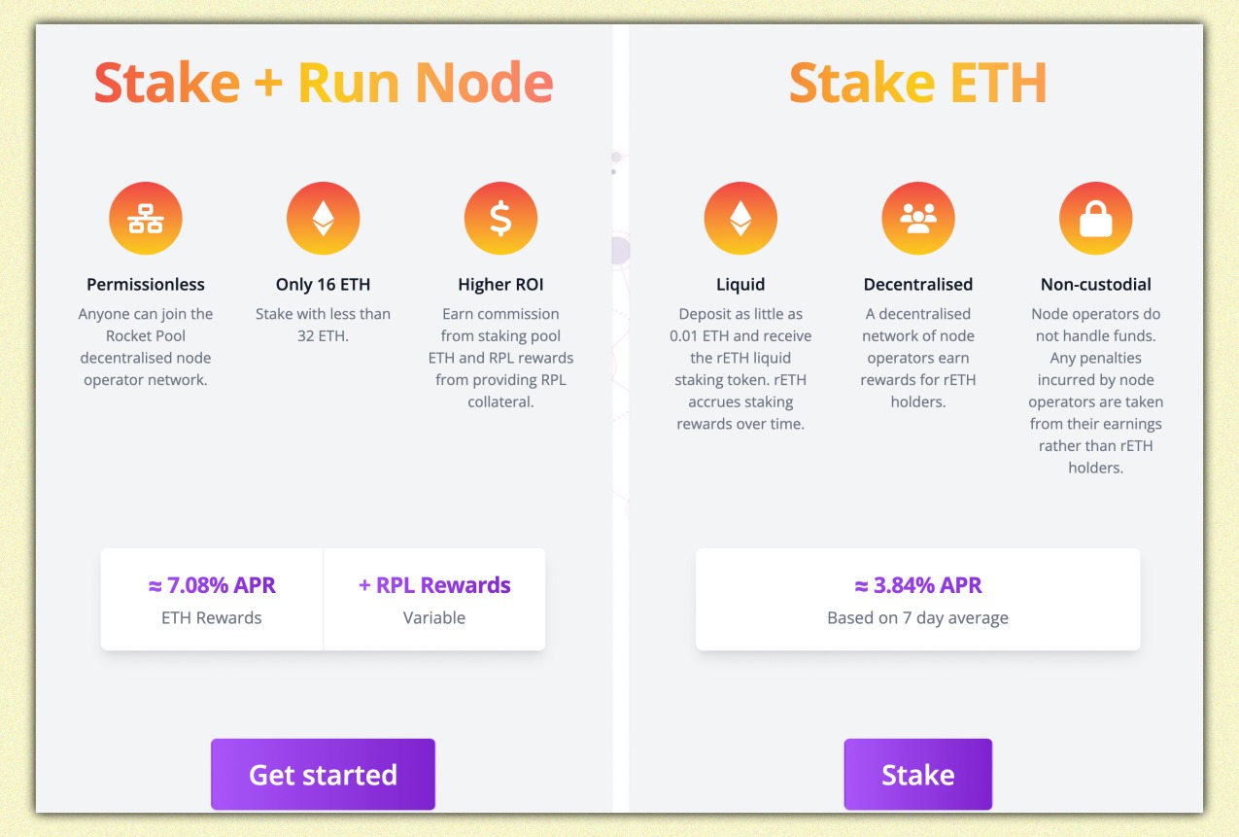Click the Non-custodial padlock icon
The width and height of the screenshot is (1239, 837).
click(x=1095, y=219)
